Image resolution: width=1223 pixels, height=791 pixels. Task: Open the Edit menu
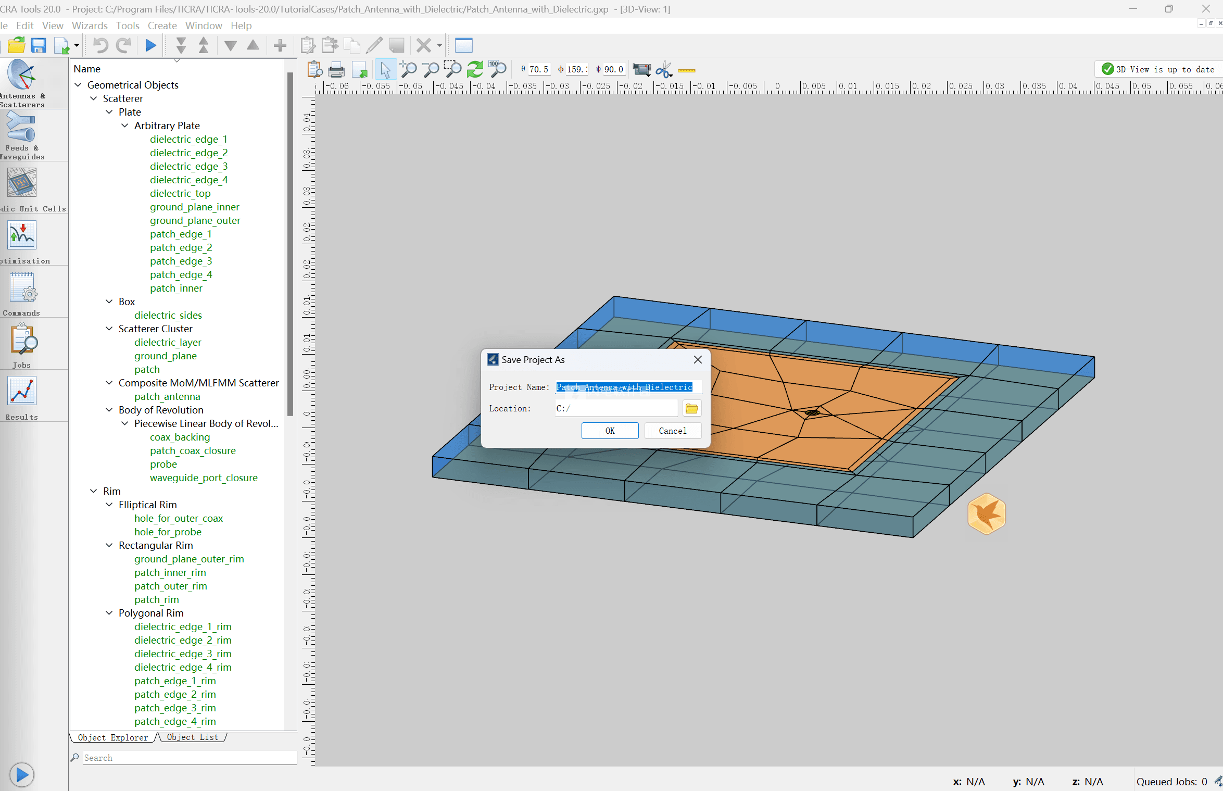(x=24, y=26)
